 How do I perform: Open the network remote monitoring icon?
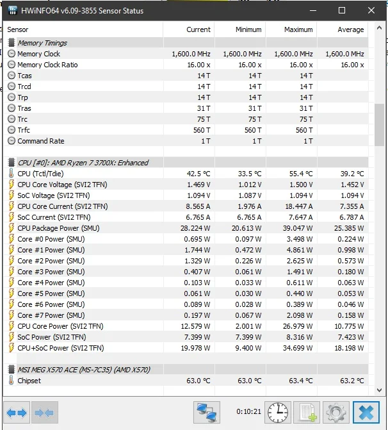207,413
